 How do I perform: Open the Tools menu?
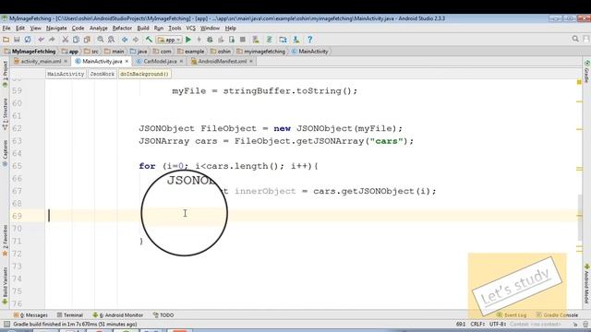pyautogui.click(x=175, y=29)
